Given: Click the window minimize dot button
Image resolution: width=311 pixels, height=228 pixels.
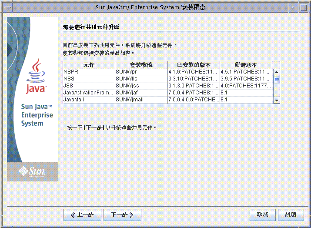Looking at the screenshot, I should click(293, 8).
